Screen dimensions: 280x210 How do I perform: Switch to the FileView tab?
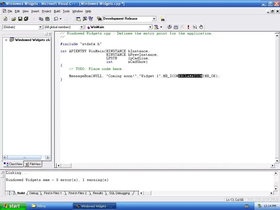pos(33,164)
